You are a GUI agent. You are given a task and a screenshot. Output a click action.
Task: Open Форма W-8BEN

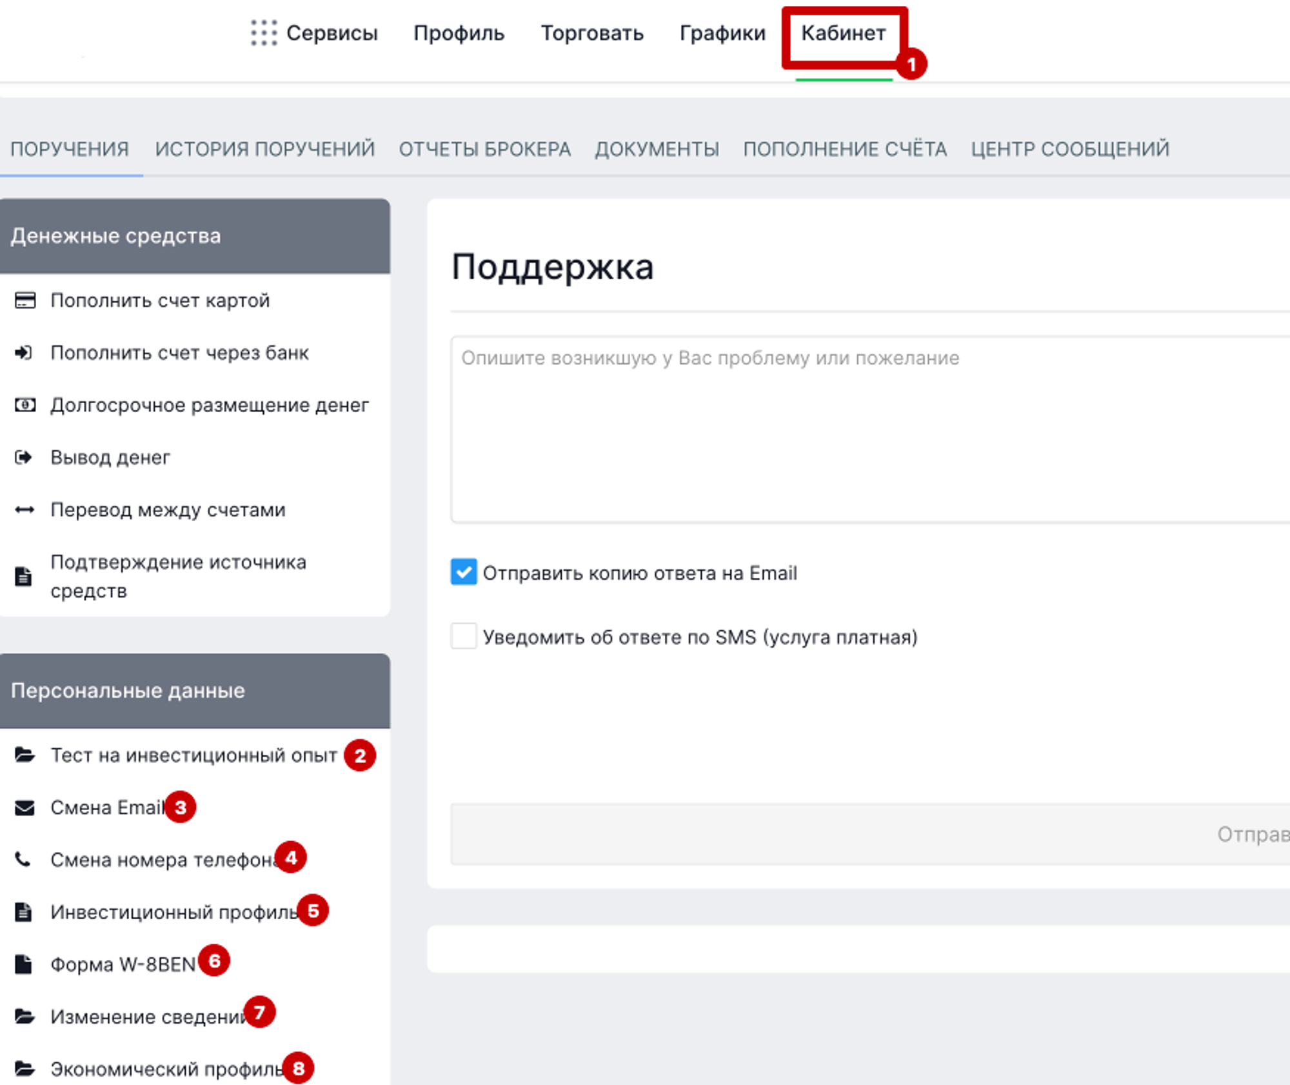click(x=123, y=964)
